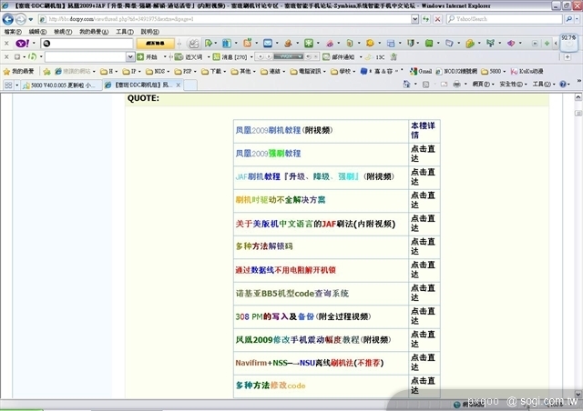Click the 近义词 toolbar button
The width and height of the screenshot is (583, 411).
click(189, 56)
